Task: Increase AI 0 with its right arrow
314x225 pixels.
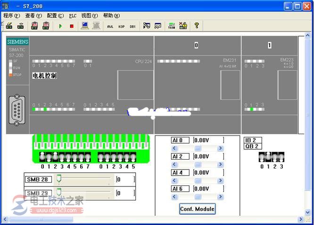Action: point(221,148)
